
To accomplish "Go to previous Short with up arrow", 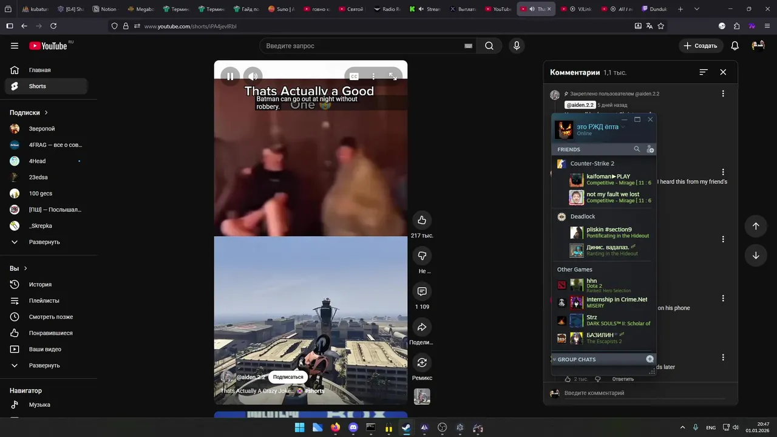I will [x=756, y=226].
